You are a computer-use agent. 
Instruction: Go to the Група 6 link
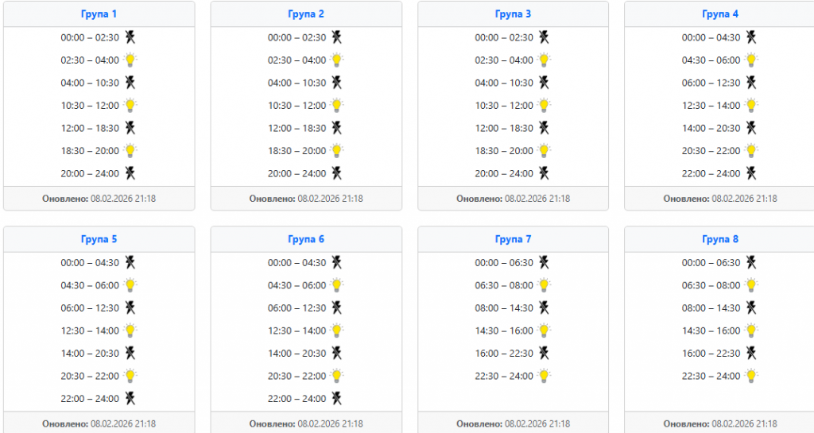pos(306,239)
